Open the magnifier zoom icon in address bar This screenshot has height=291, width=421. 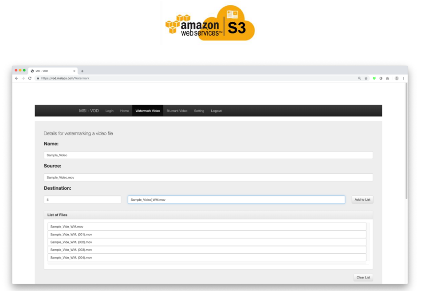click(x=359, y=78)
